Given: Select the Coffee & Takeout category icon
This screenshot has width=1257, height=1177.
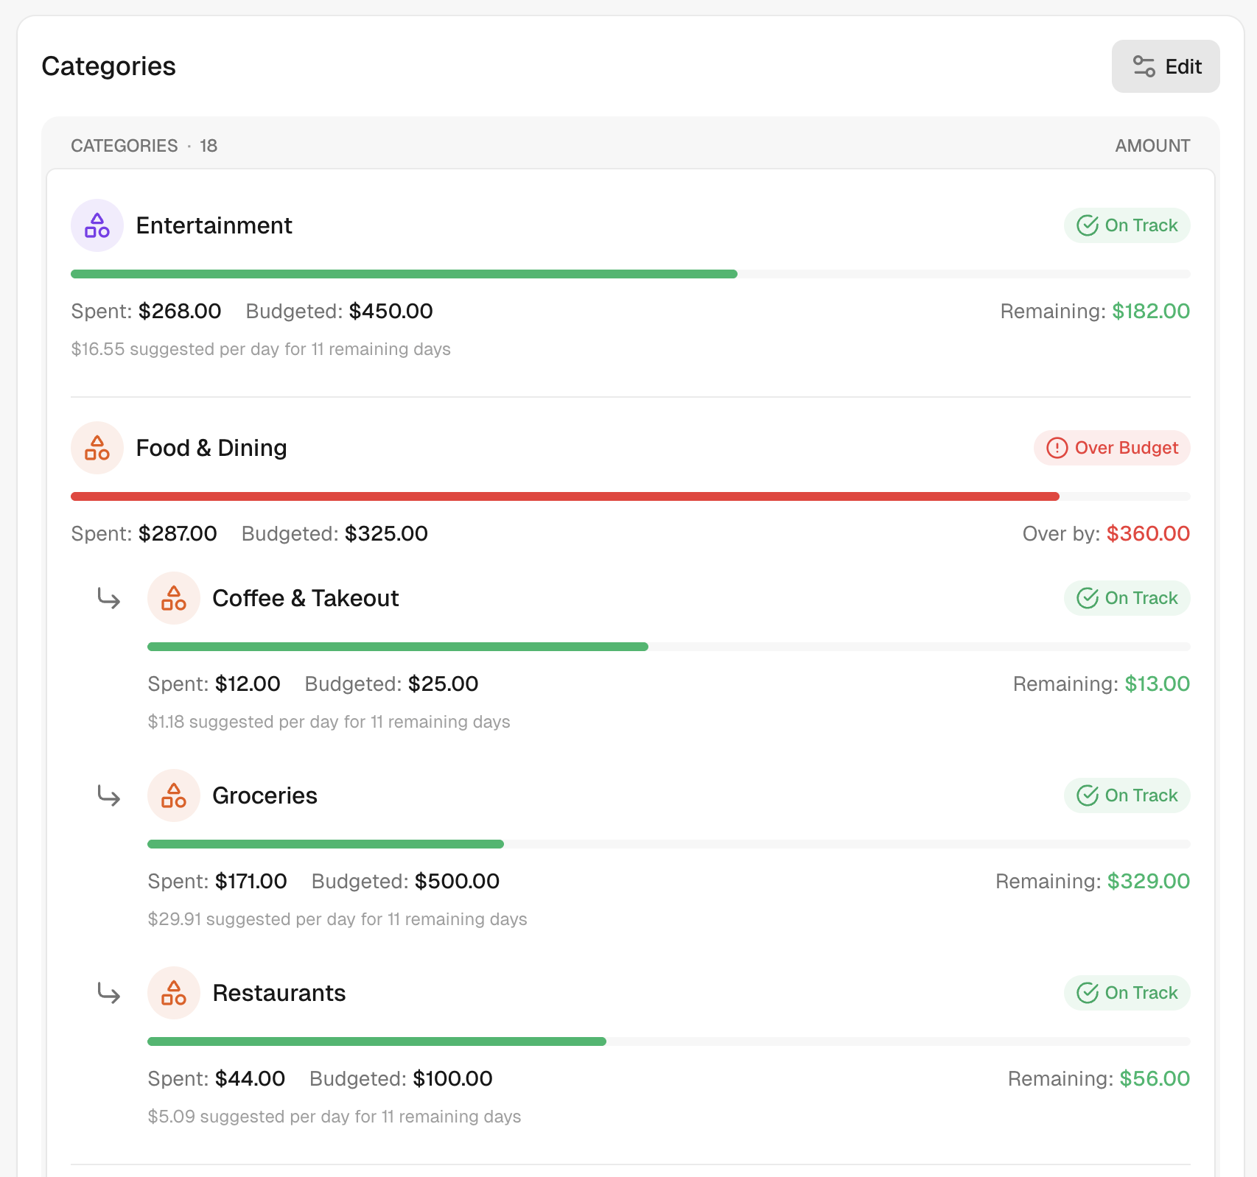Looking at the screenshot, I should (174, 598).
